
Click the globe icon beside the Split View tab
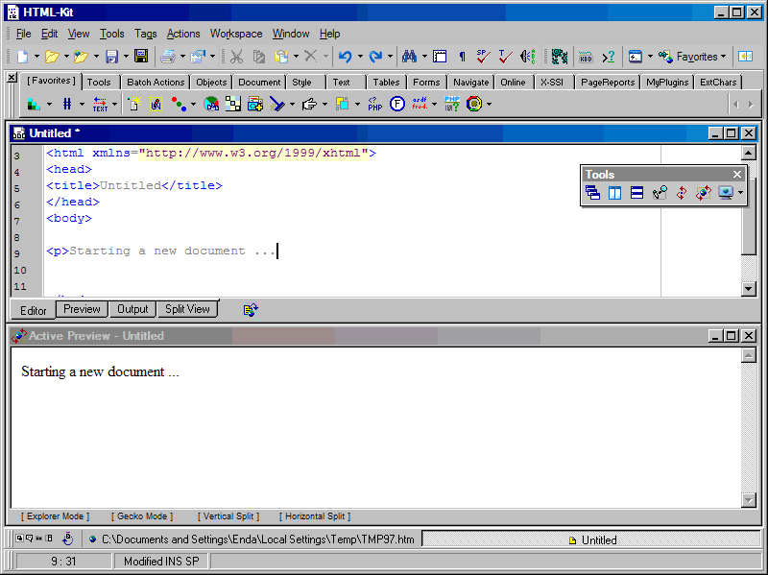(x=251, y=309)
